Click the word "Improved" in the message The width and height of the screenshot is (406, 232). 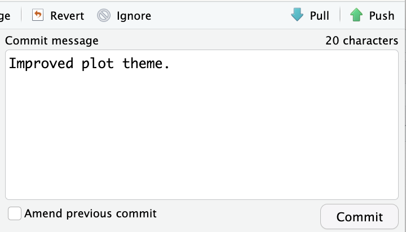pos(41,64)
